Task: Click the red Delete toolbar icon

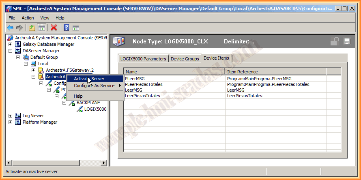Action: click(54, 28)
